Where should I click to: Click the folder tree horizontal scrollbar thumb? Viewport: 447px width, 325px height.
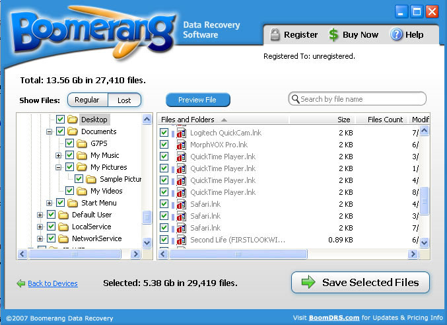pyautogui.click(x=75, y=254)
